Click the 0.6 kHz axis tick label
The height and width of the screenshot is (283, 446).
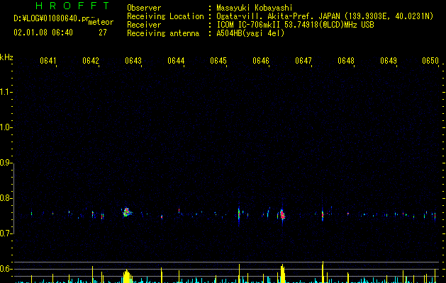pyautogui.click(x=6, y=269)
